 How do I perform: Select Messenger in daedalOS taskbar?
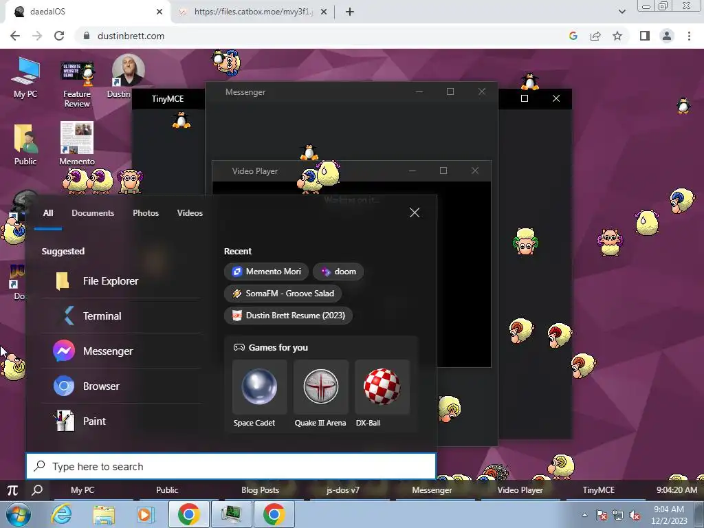pos(434,490)
